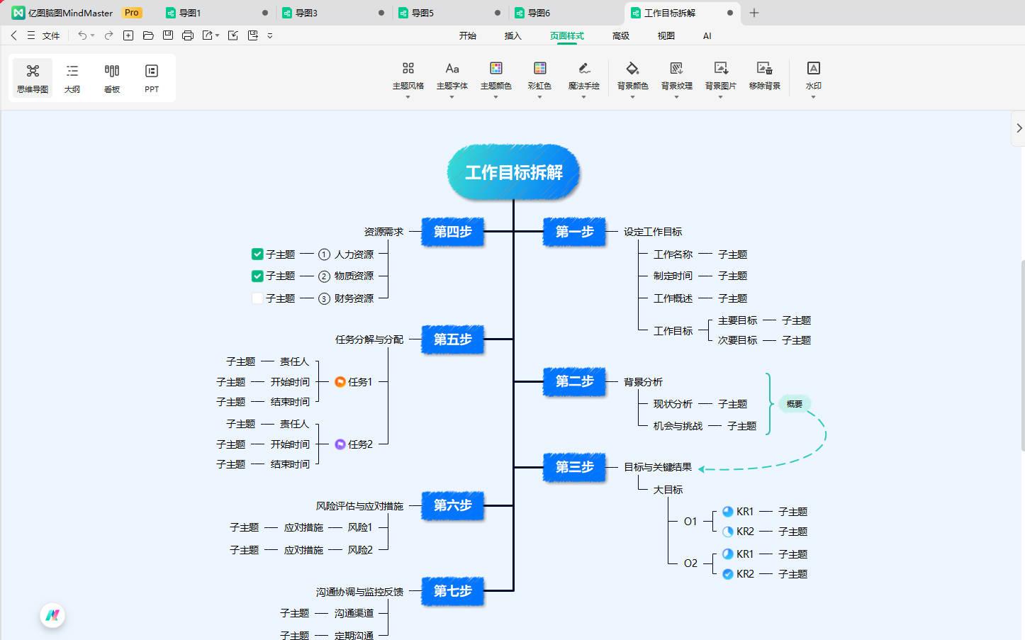Switch to 大纲 outline view

(72, 78)
